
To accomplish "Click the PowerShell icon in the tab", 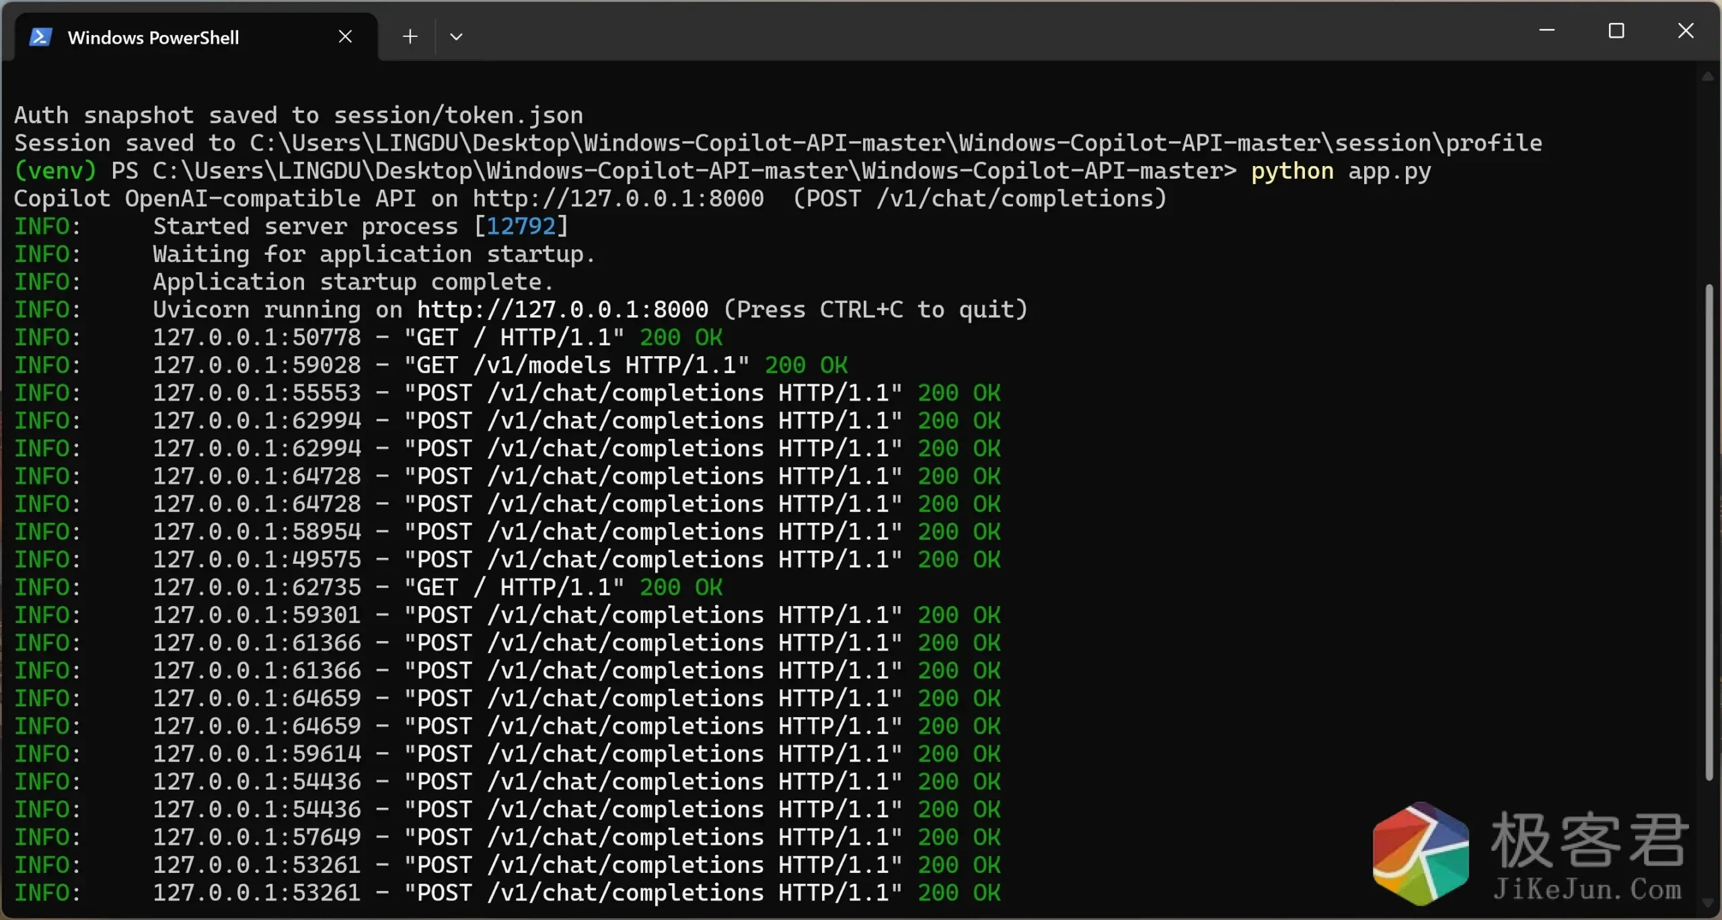I will coord(40,37).
